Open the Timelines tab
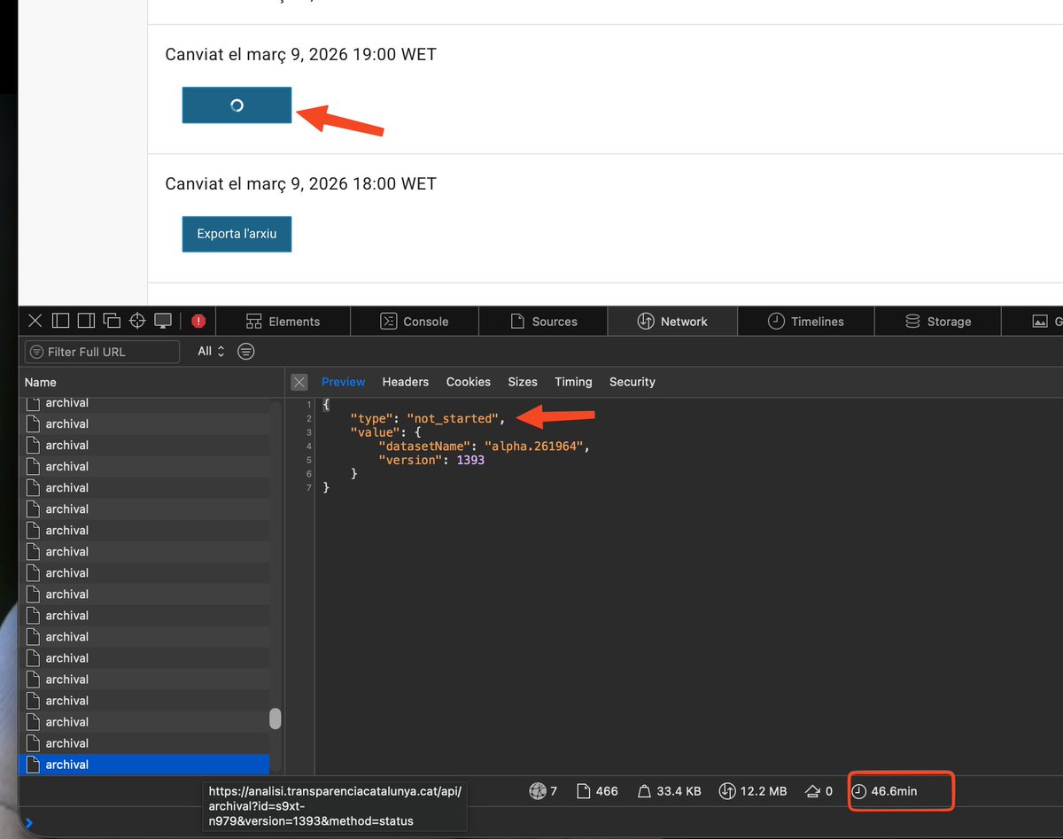The height and width of the screenshot is (839, 1063). (805, 322)
